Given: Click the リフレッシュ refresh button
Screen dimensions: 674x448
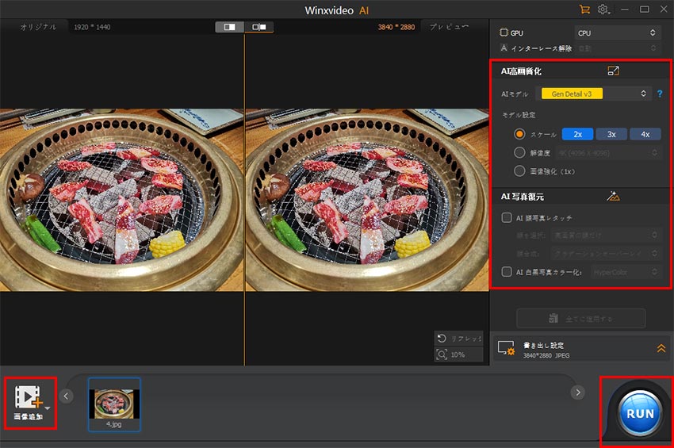Looking at the screenshot, I should click(x=458, y=338).
